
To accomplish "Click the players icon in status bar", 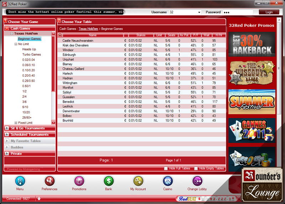I will click(39, 199).
